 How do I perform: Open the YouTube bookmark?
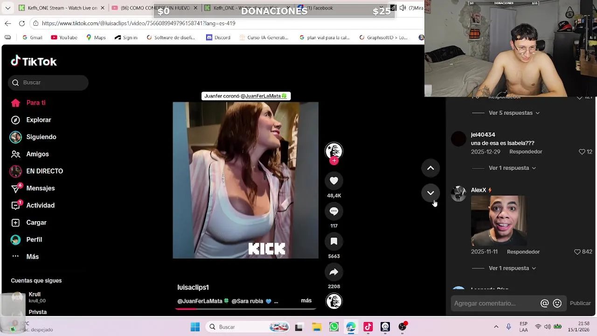coord(64,37)
